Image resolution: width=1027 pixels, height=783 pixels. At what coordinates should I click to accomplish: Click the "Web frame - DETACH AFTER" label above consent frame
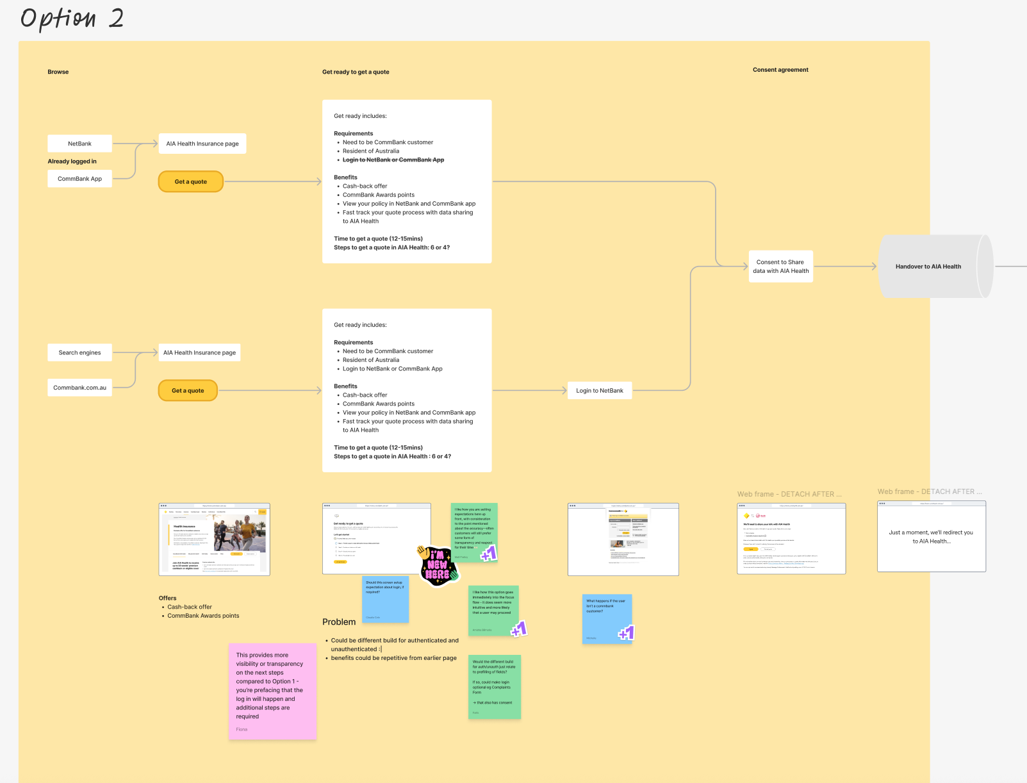tap(789, 494)
